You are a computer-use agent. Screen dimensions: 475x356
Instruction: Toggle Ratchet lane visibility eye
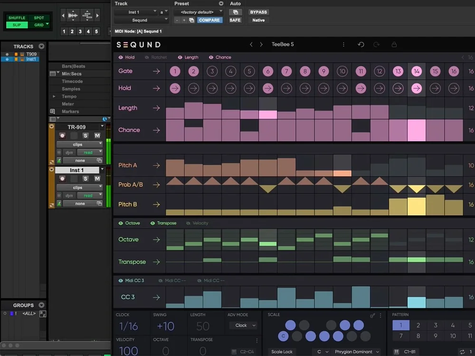pyautogui.click(x=147, y=57)
